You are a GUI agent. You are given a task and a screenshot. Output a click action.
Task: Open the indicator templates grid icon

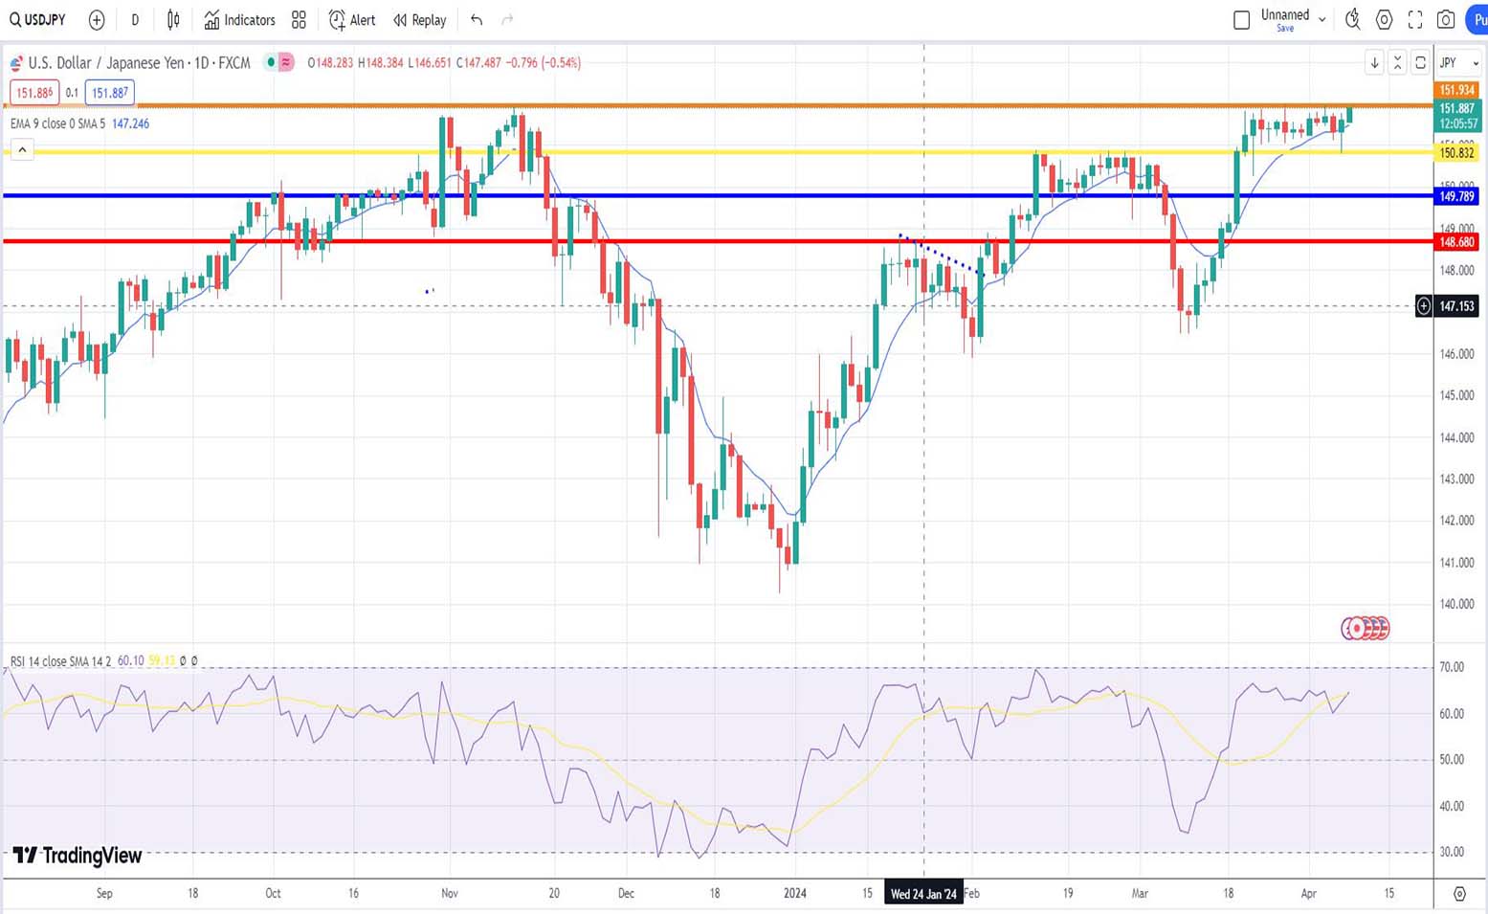click(x=299, y=19)
